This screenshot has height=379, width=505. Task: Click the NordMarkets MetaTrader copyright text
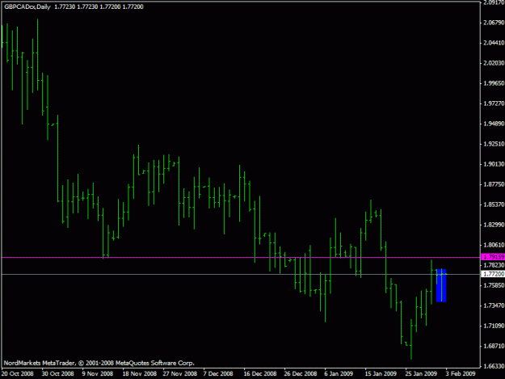point(99,363)
